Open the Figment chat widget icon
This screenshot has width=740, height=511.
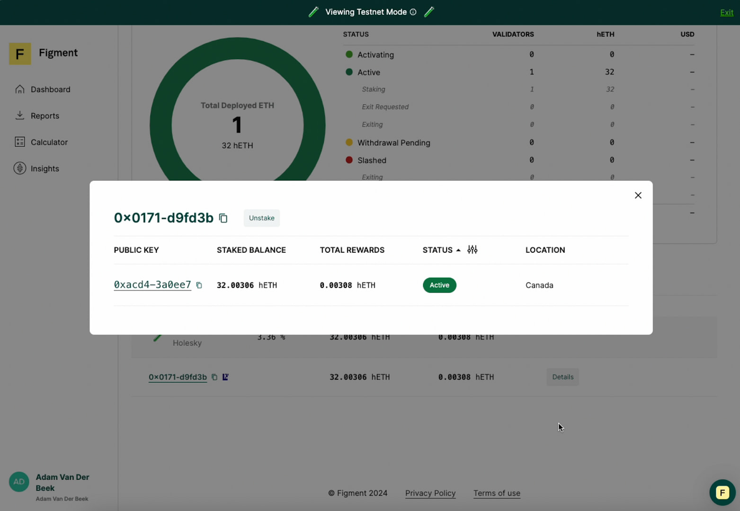[x=722, y=493]
